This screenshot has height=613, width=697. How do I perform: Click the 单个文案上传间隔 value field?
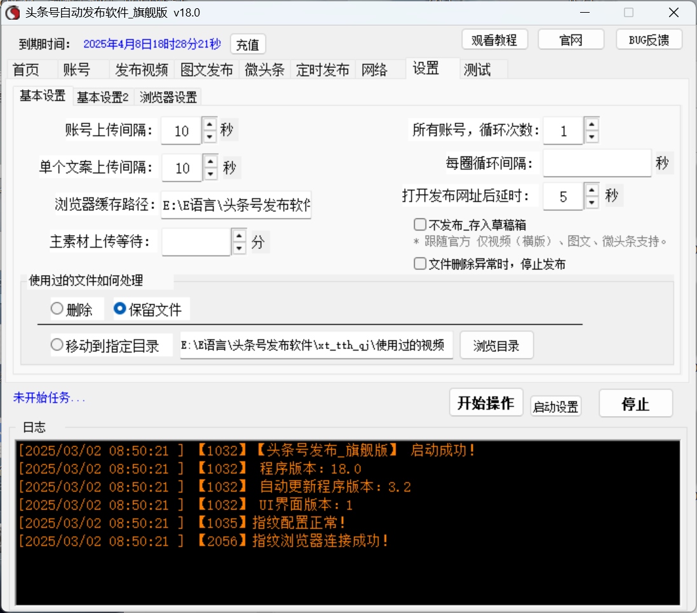click(x=182, y=168)
